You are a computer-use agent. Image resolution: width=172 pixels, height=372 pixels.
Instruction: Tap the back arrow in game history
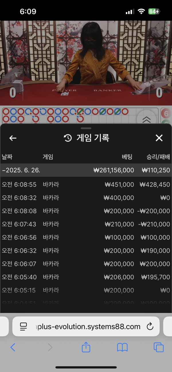pos(13,138)
